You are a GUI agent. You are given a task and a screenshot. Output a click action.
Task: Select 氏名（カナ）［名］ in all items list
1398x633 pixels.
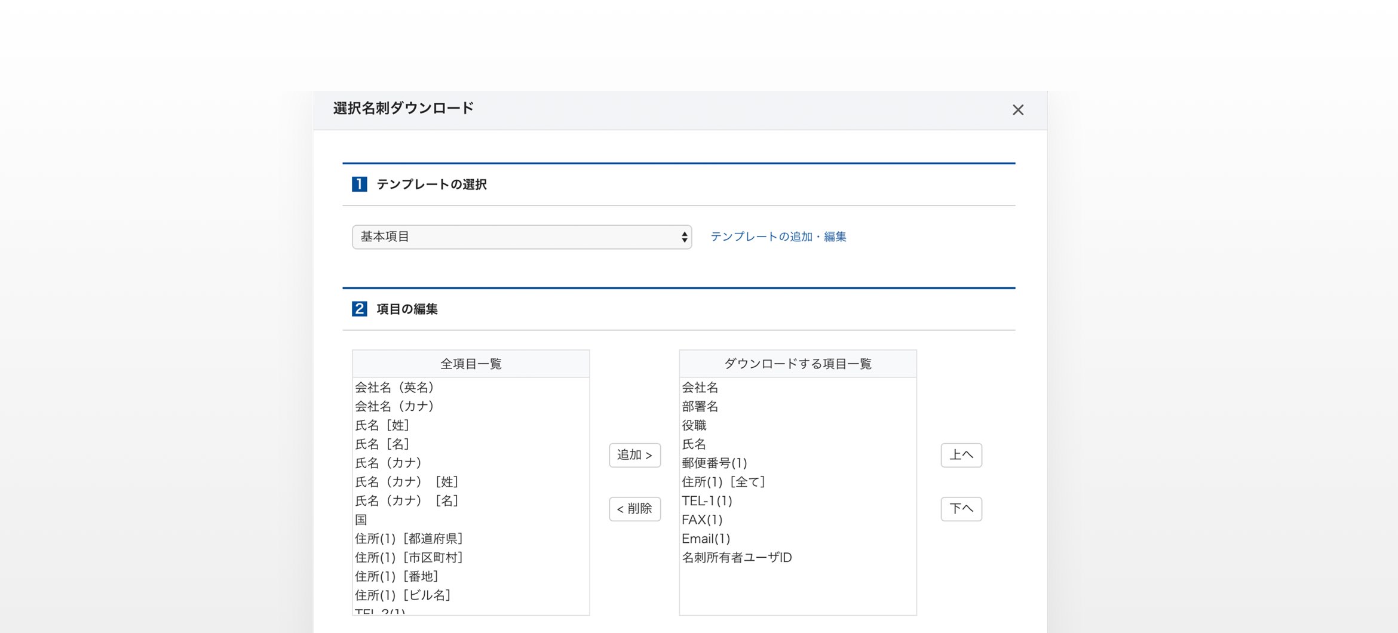tap(471, 501)
